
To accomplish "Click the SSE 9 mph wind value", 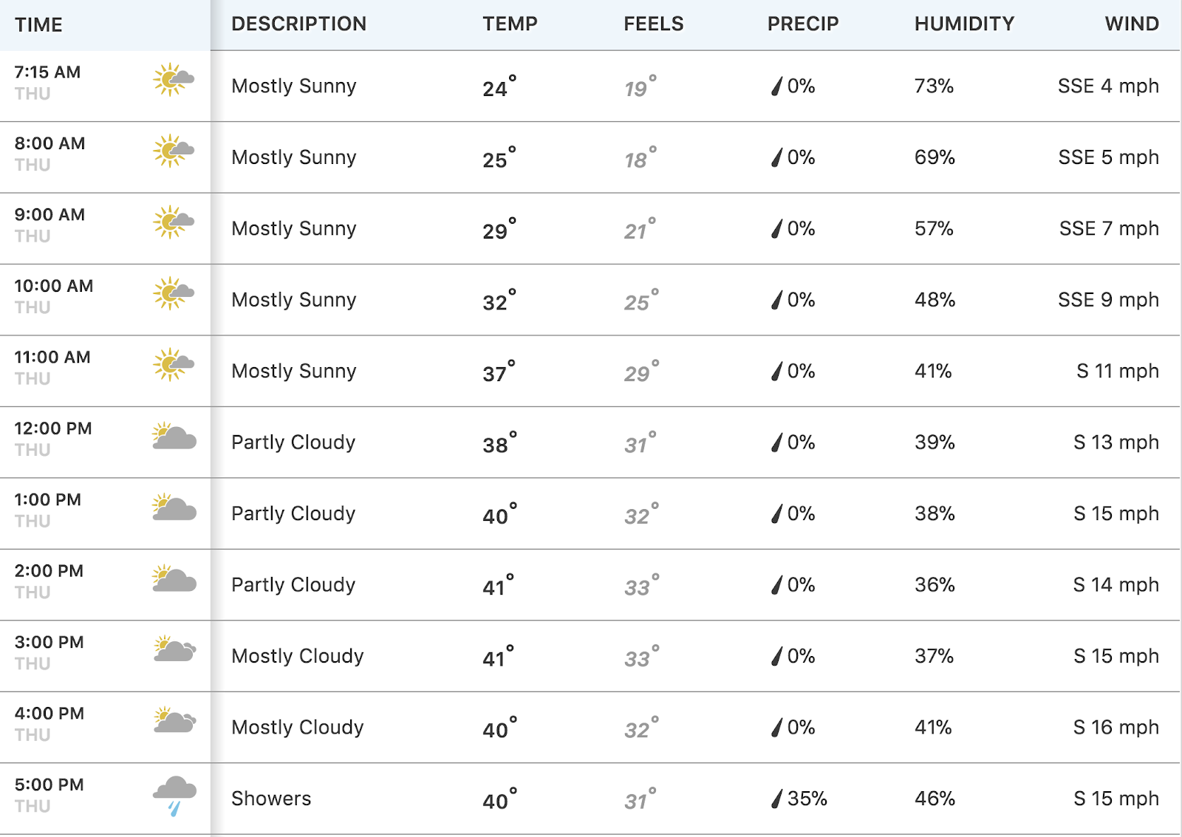I will [x=1108, y=300].
